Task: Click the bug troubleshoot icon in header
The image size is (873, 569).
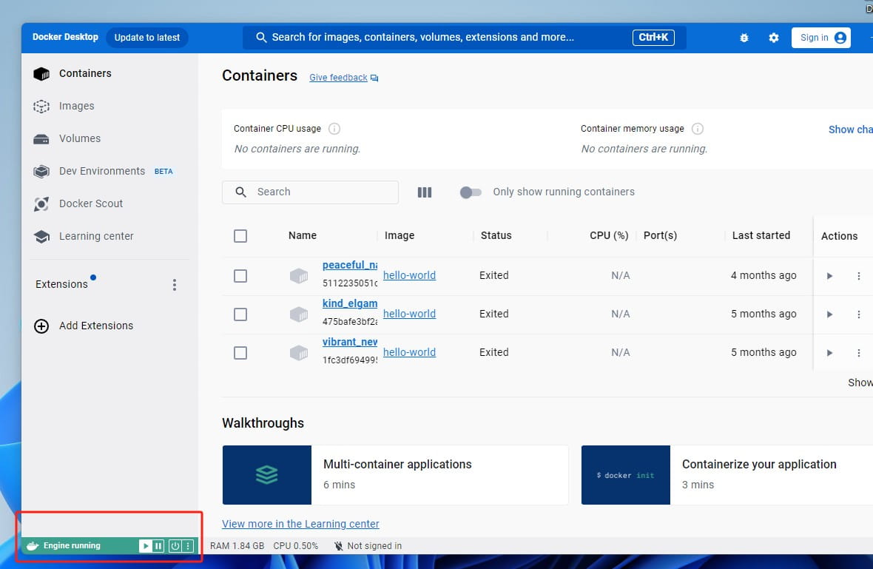Action: pos(744,38)
